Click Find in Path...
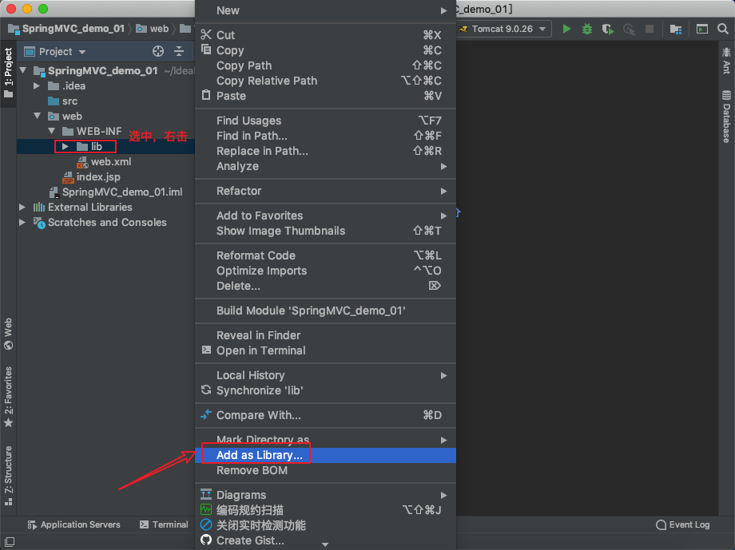735x550 pixels. [325, 136]
